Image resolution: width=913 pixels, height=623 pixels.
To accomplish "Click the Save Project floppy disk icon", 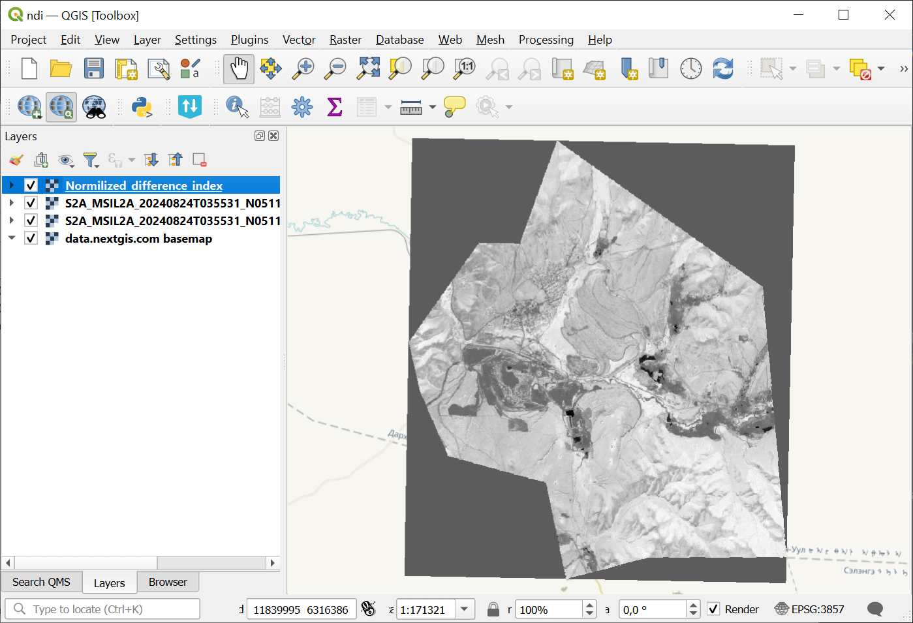I will [x=93, y=68].
